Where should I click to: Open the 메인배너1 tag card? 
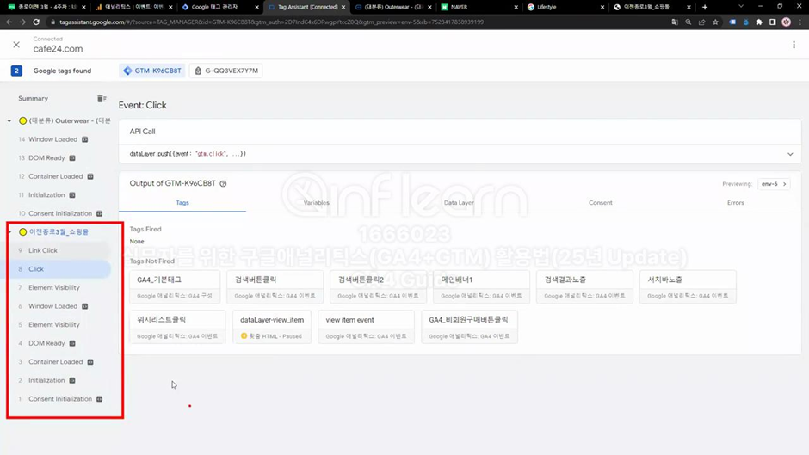(481, 286)
